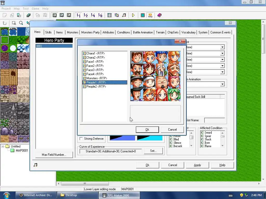266x199 pixels.
Task: Open the third equipment dropdown arrow
Action: pyautogui.click(x=222, y=60)
